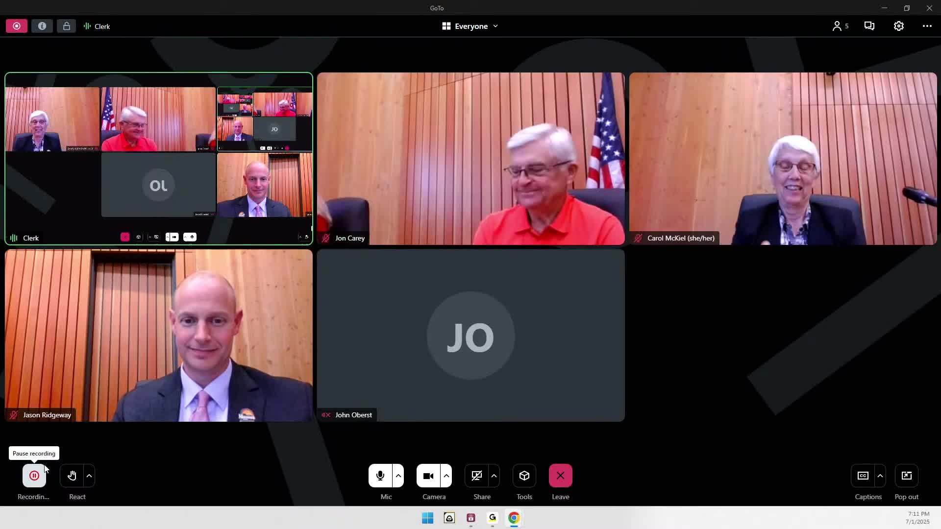This screenshot has width=941, height=529.
Task: Open the meeting info icon
Action: [x=42, y=26]
